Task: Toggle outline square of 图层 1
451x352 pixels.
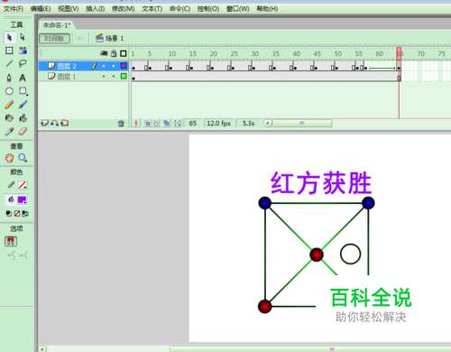Action: (x=124, y=76)
